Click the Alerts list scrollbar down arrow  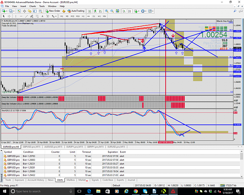pos(242,176)
